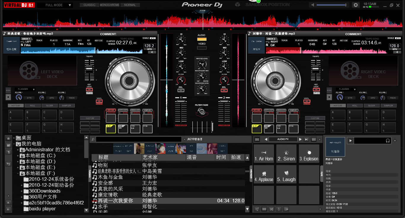
Task: Click the speaker volume icon in the top bar
Action: click(x=312, y=5)
